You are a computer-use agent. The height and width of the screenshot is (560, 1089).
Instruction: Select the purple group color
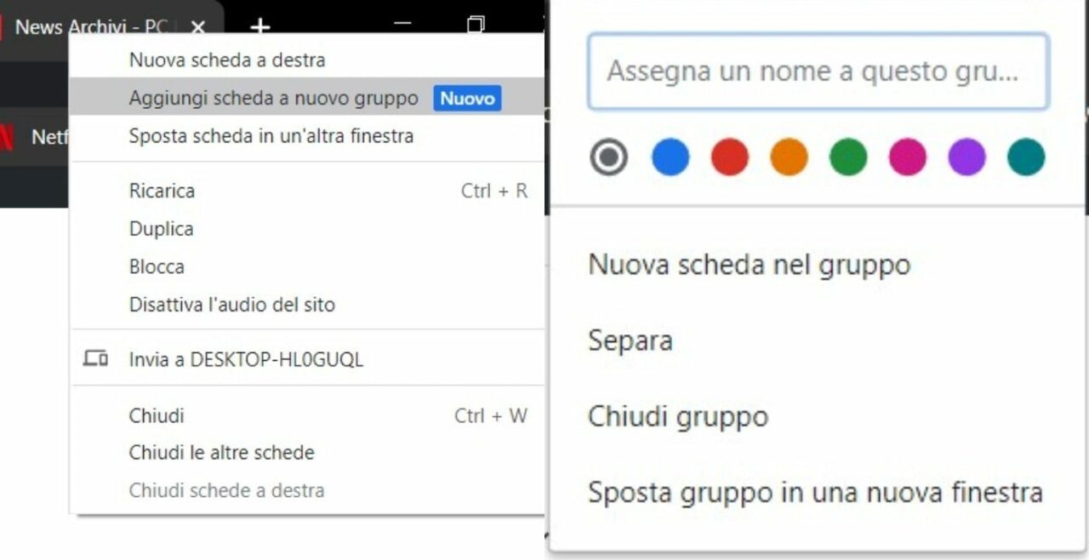coord(966,157)
